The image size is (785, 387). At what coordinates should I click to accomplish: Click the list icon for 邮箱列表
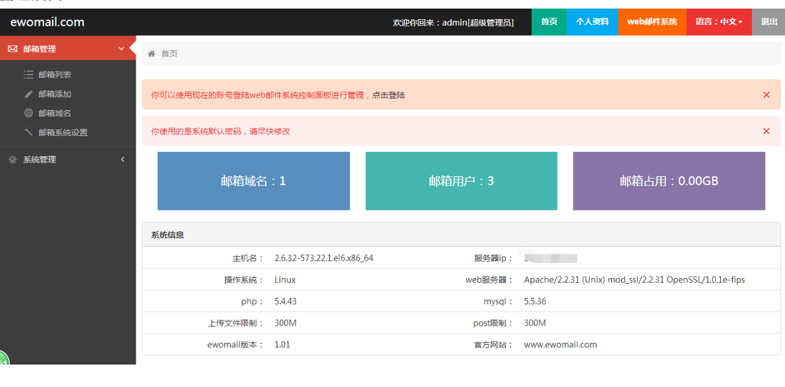tap(28, 75)
